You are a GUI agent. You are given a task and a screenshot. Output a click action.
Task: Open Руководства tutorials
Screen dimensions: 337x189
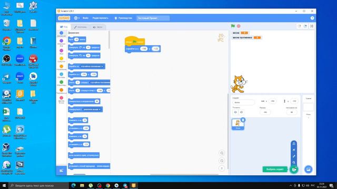pos(123,18)
